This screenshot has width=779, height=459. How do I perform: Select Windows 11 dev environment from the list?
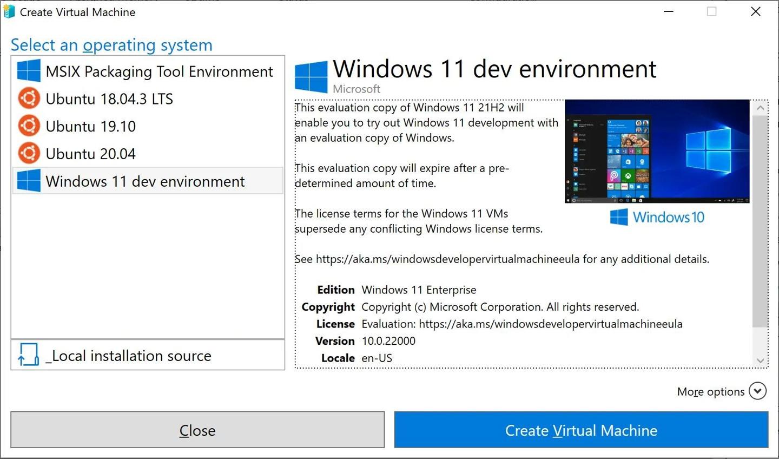click(146, 181)
